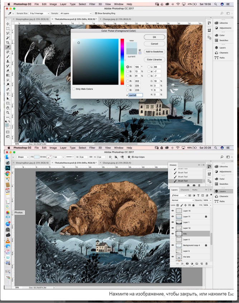Screen dimensions: 239x303
Task: Select the Clone Stamp tool
Action: (x=8, y=61)
